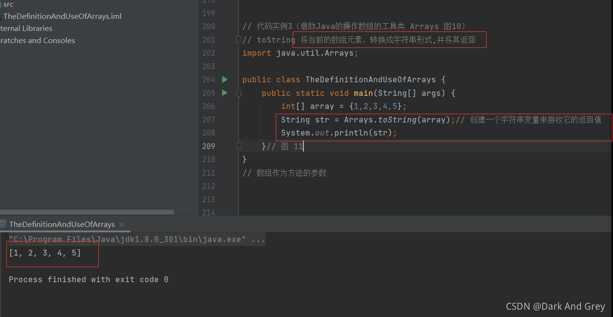Click closing brace on line 210
The width and height of the screenshot is (613, 317).
pyautogui.click(x=245, y=159)
